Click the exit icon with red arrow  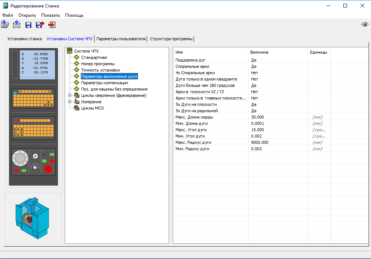[52, 25]
